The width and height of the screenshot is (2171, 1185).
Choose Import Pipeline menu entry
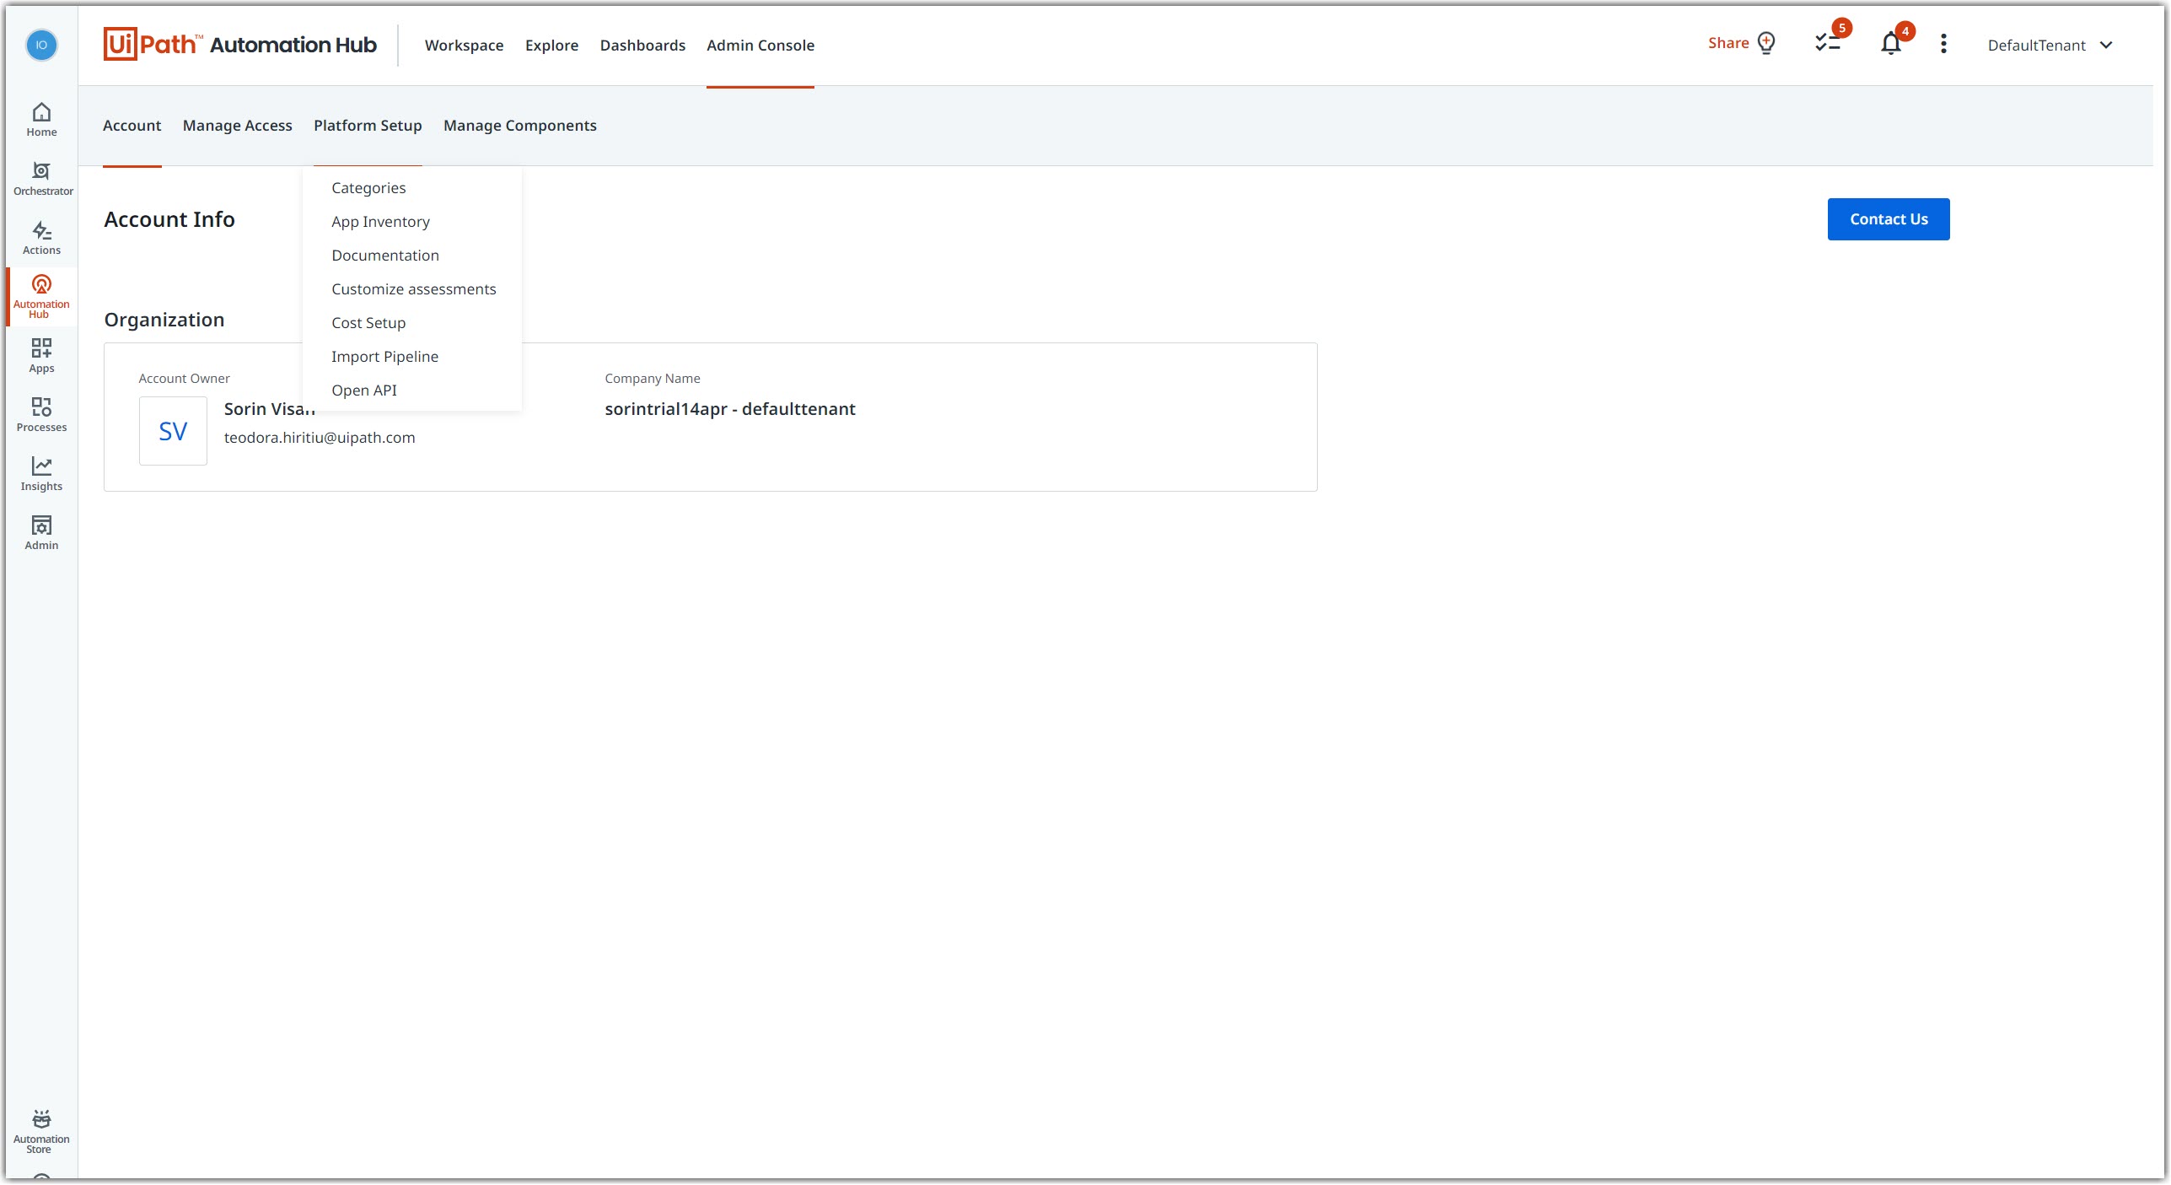pos(384,357)
